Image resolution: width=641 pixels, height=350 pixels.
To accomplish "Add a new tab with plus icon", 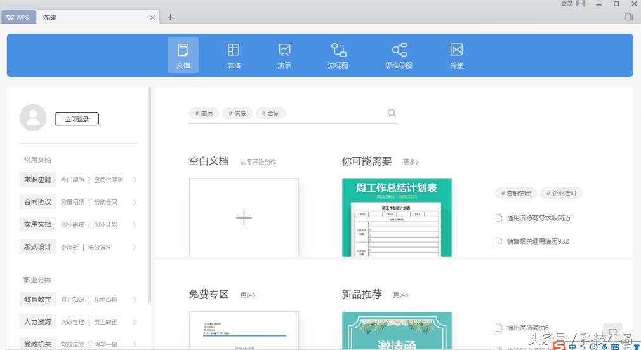I will click(171, 17).
